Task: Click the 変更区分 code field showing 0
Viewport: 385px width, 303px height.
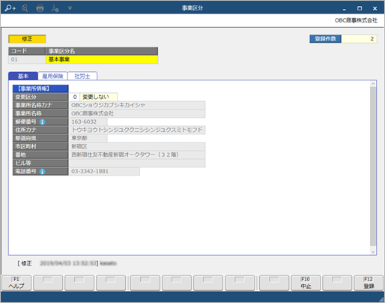Action: pyautogui.click(x=74, y=97)
